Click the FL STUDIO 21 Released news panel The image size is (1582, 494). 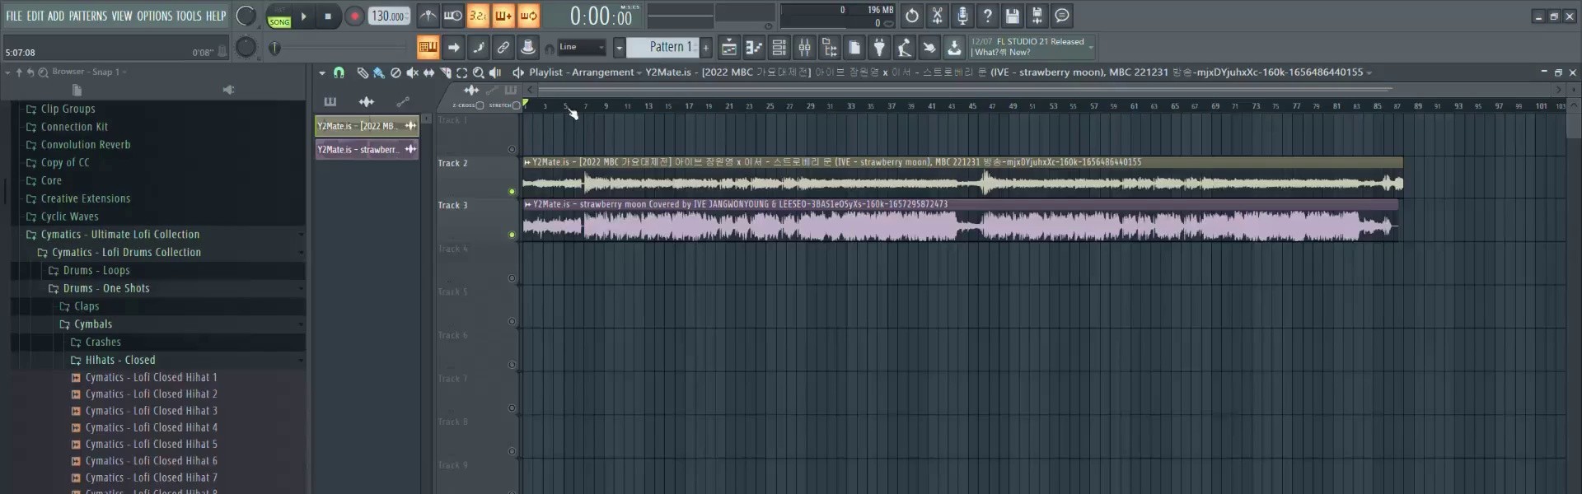click(x=1030, y=47)
